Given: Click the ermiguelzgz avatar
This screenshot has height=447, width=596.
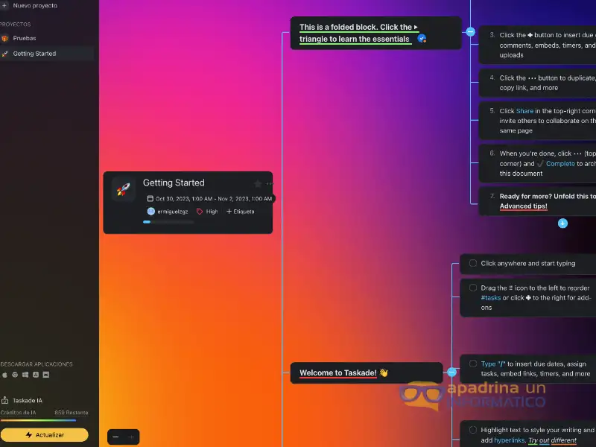Looking at the screenshot, I should tap(151, 212).
